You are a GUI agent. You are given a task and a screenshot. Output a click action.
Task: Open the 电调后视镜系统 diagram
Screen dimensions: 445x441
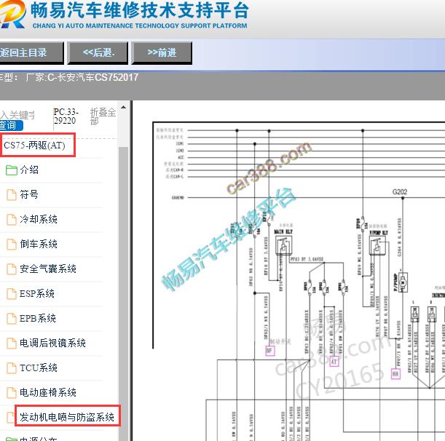52,343
